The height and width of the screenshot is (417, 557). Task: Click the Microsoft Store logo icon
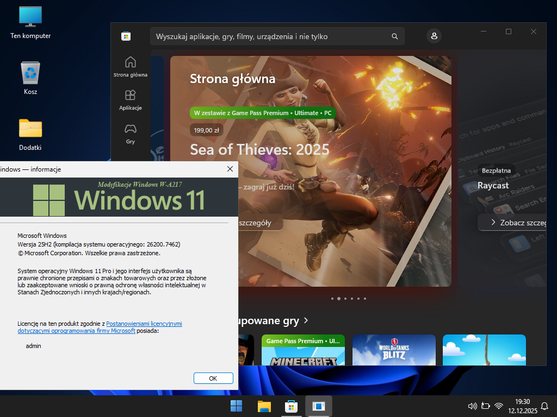click(x=126, y=36)
